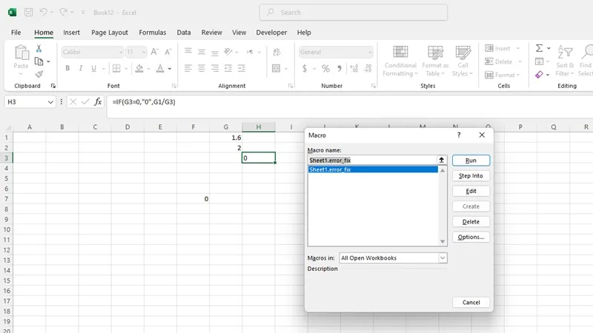The image size is (593, 333).
Task: Click the Save icon in title bar
Action: (28, 13)
